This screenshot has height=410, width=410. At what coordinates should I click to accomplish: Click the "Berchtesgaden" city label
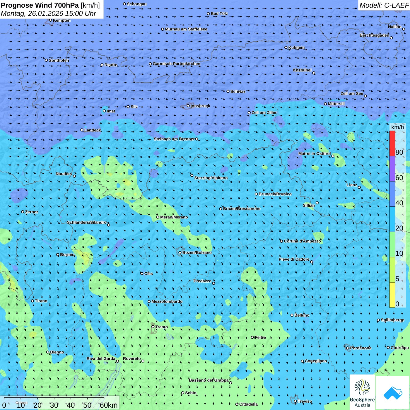[x=375, y=35]
